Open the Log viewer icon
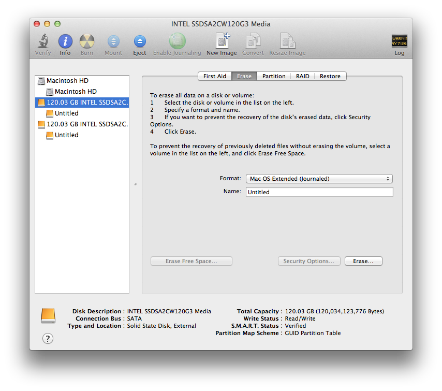This screenshot has height=391, width=442. pos(399,41)
